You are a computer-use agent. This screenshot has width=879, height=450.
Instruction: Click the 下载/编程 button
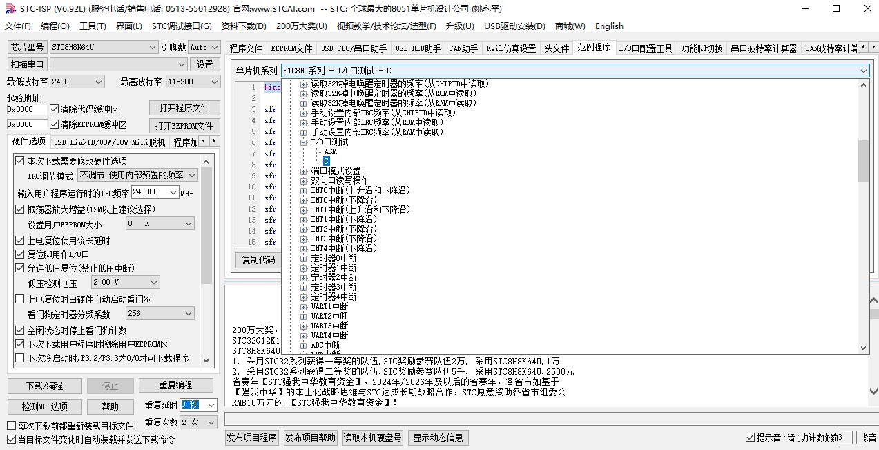[x=44, y=386]
